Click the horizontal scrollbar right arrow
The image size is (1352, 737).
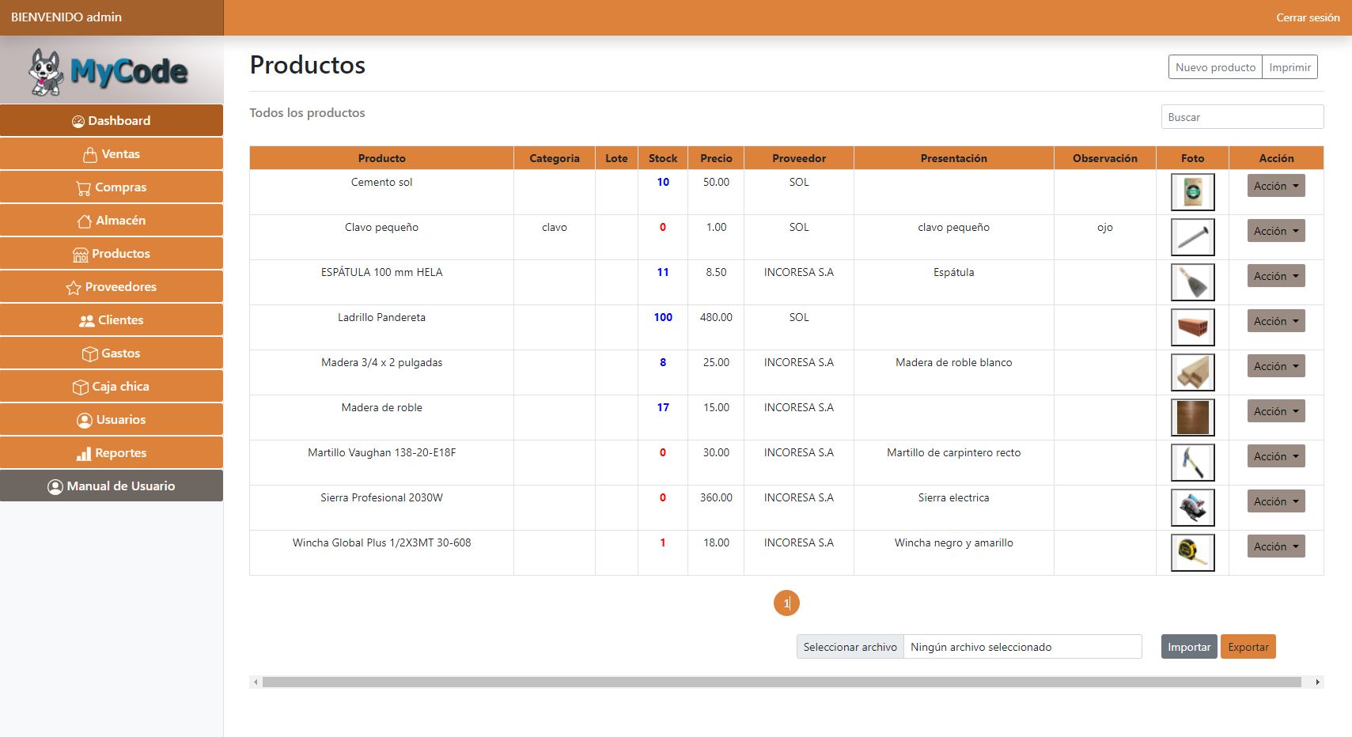pyautogui.click(x=1317, y=682)
